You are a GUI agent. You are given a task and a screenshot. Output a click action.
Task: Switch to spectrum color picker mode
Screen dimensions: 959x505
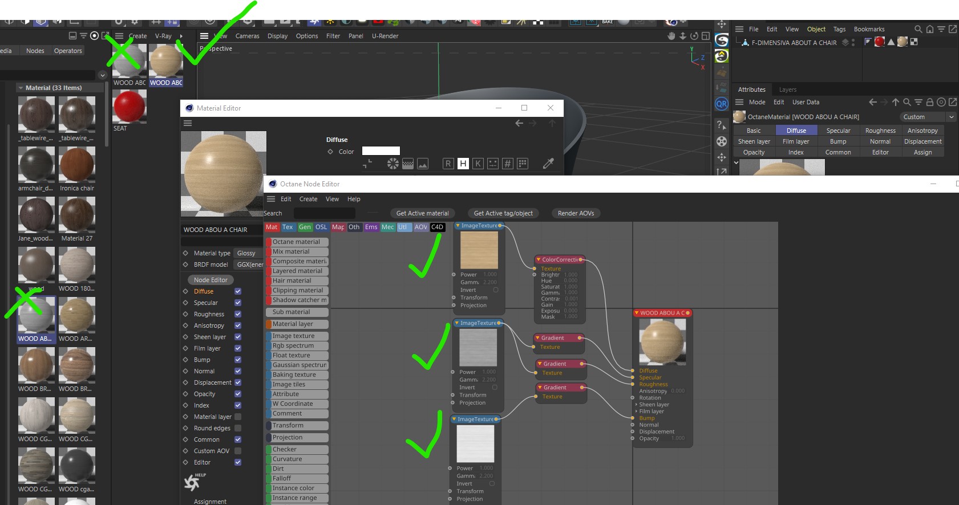(408, 164)
